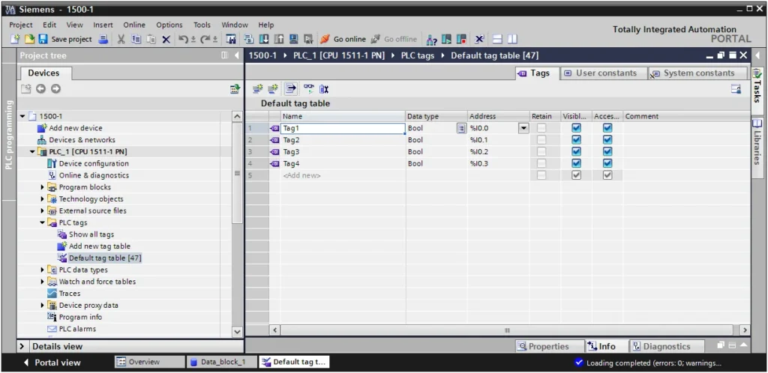Click the Stop CPU icon
The height and width of the screenshot is (373, 768).
461,39
